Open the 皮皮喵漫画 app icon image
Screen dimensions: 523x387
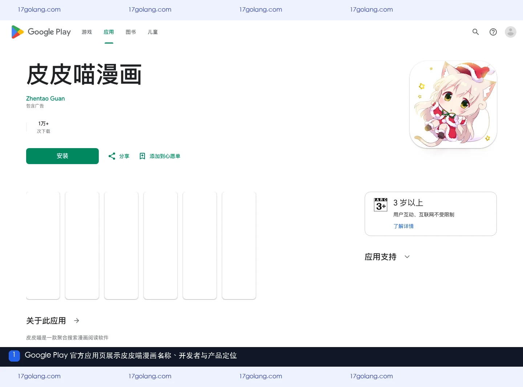coord(453,105)
